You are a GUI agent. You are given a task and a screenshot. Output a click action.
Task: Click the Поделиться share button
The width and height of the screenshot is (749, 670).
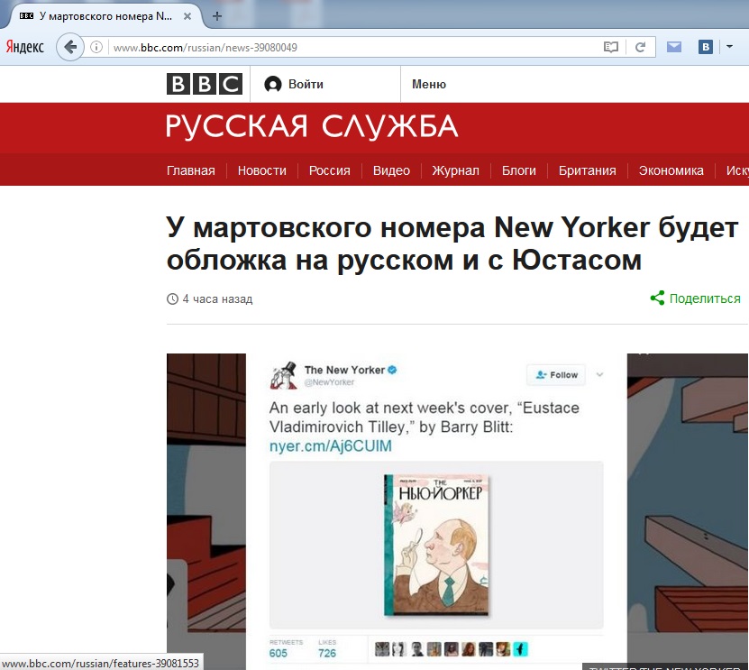coord(696,298)
